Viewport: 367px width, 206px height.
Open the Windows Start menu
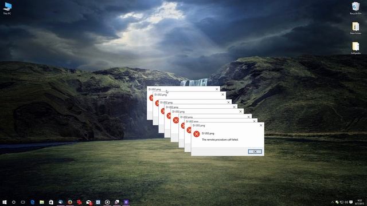click(5, 202)
